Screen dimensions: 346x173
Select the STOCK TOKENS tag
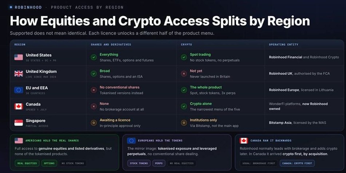tap(139, 163)
